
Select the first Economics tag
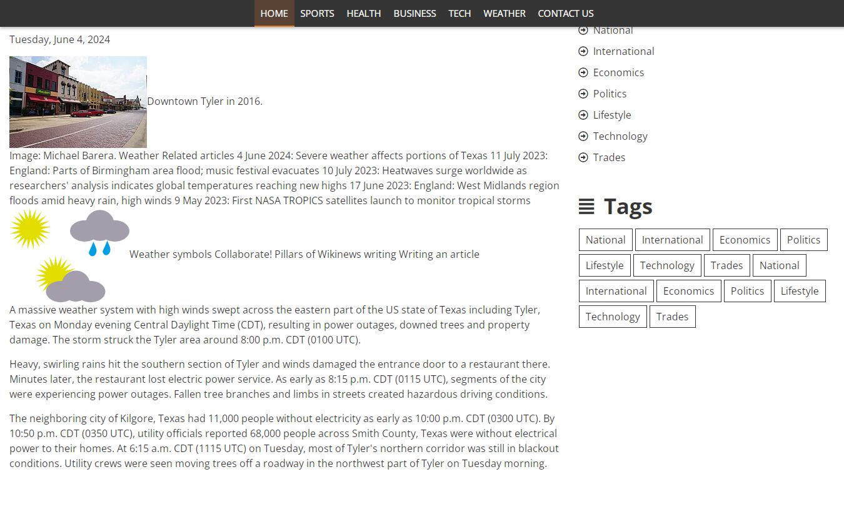pos(745,240)
